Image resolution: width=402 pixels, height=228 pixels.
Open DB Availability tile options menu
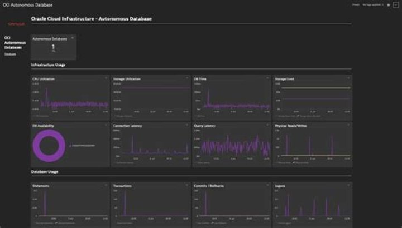click(106, 125)
